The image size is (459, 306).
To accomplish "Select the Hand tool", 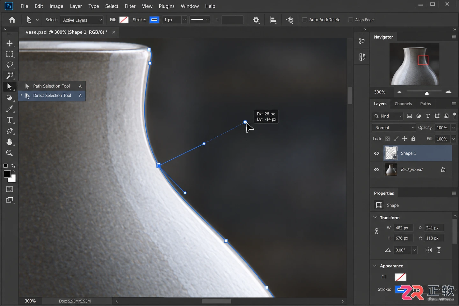I will pyautogui.click(x=10, y=142).
